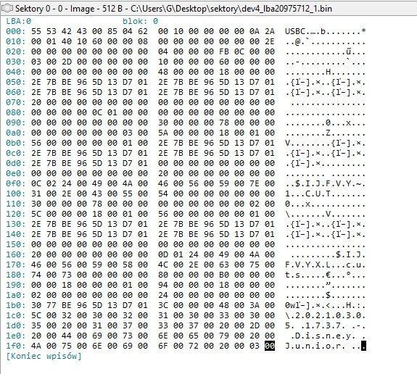Image resolution: width=417 pixels, height=374 pixels.
Task: Select offset label 000:
Action: (16, 31)
